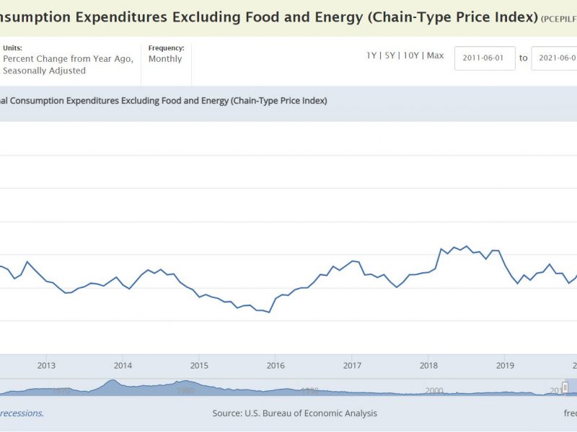Click the end date field after 'to'

554,58
